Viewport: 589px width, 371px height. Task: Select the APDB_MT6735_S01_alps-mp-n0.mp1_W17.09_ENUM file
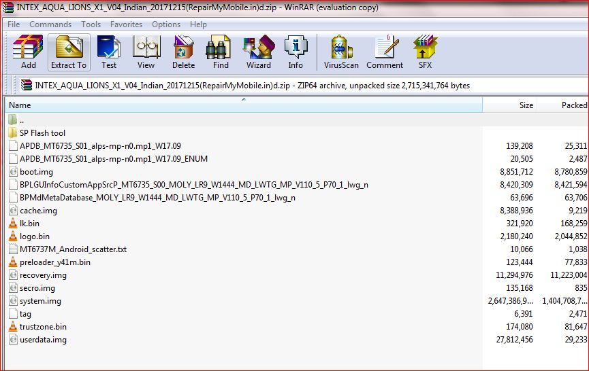point(114,159)
